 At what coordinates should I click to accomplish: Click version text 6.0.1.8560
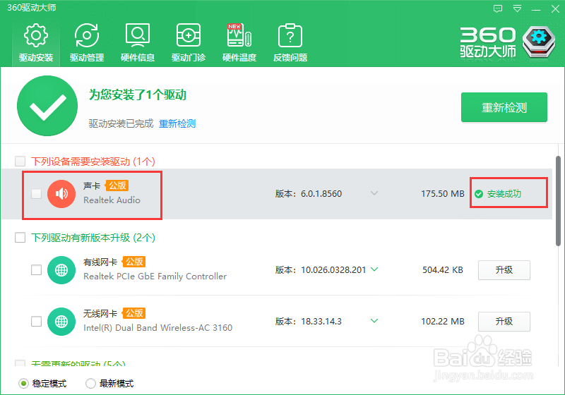(321, 194)
